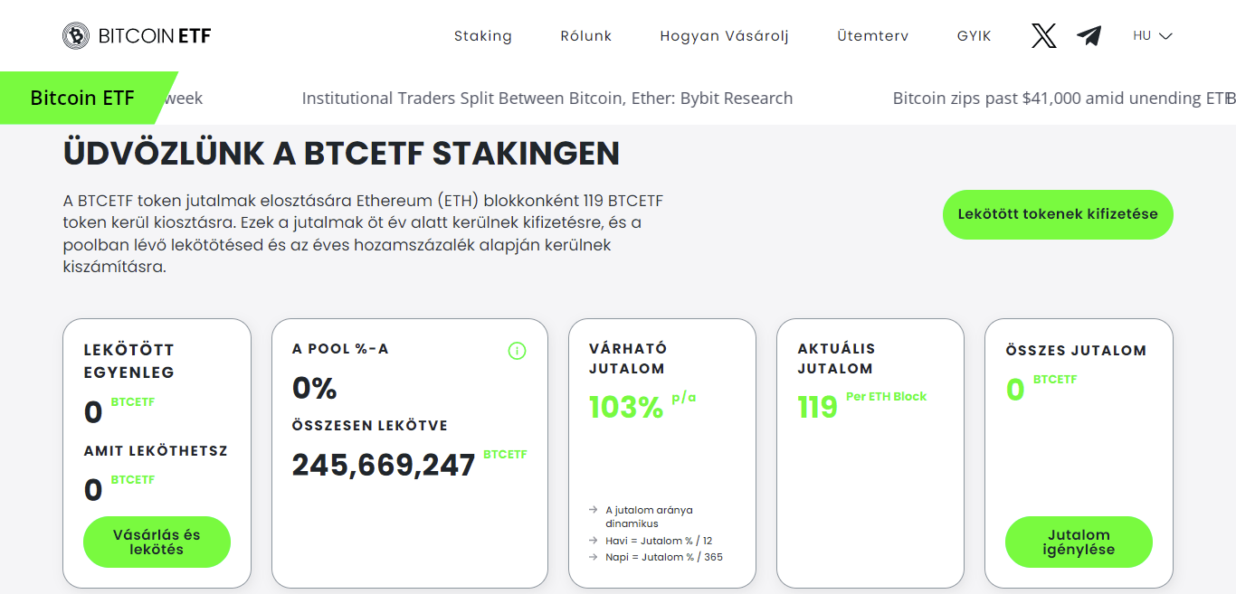Select the ÜDVÖZLÜNK A BTCETF STAKINGEN heading
This screenshot has height=594, width=1236.
[x=341, y=154]
